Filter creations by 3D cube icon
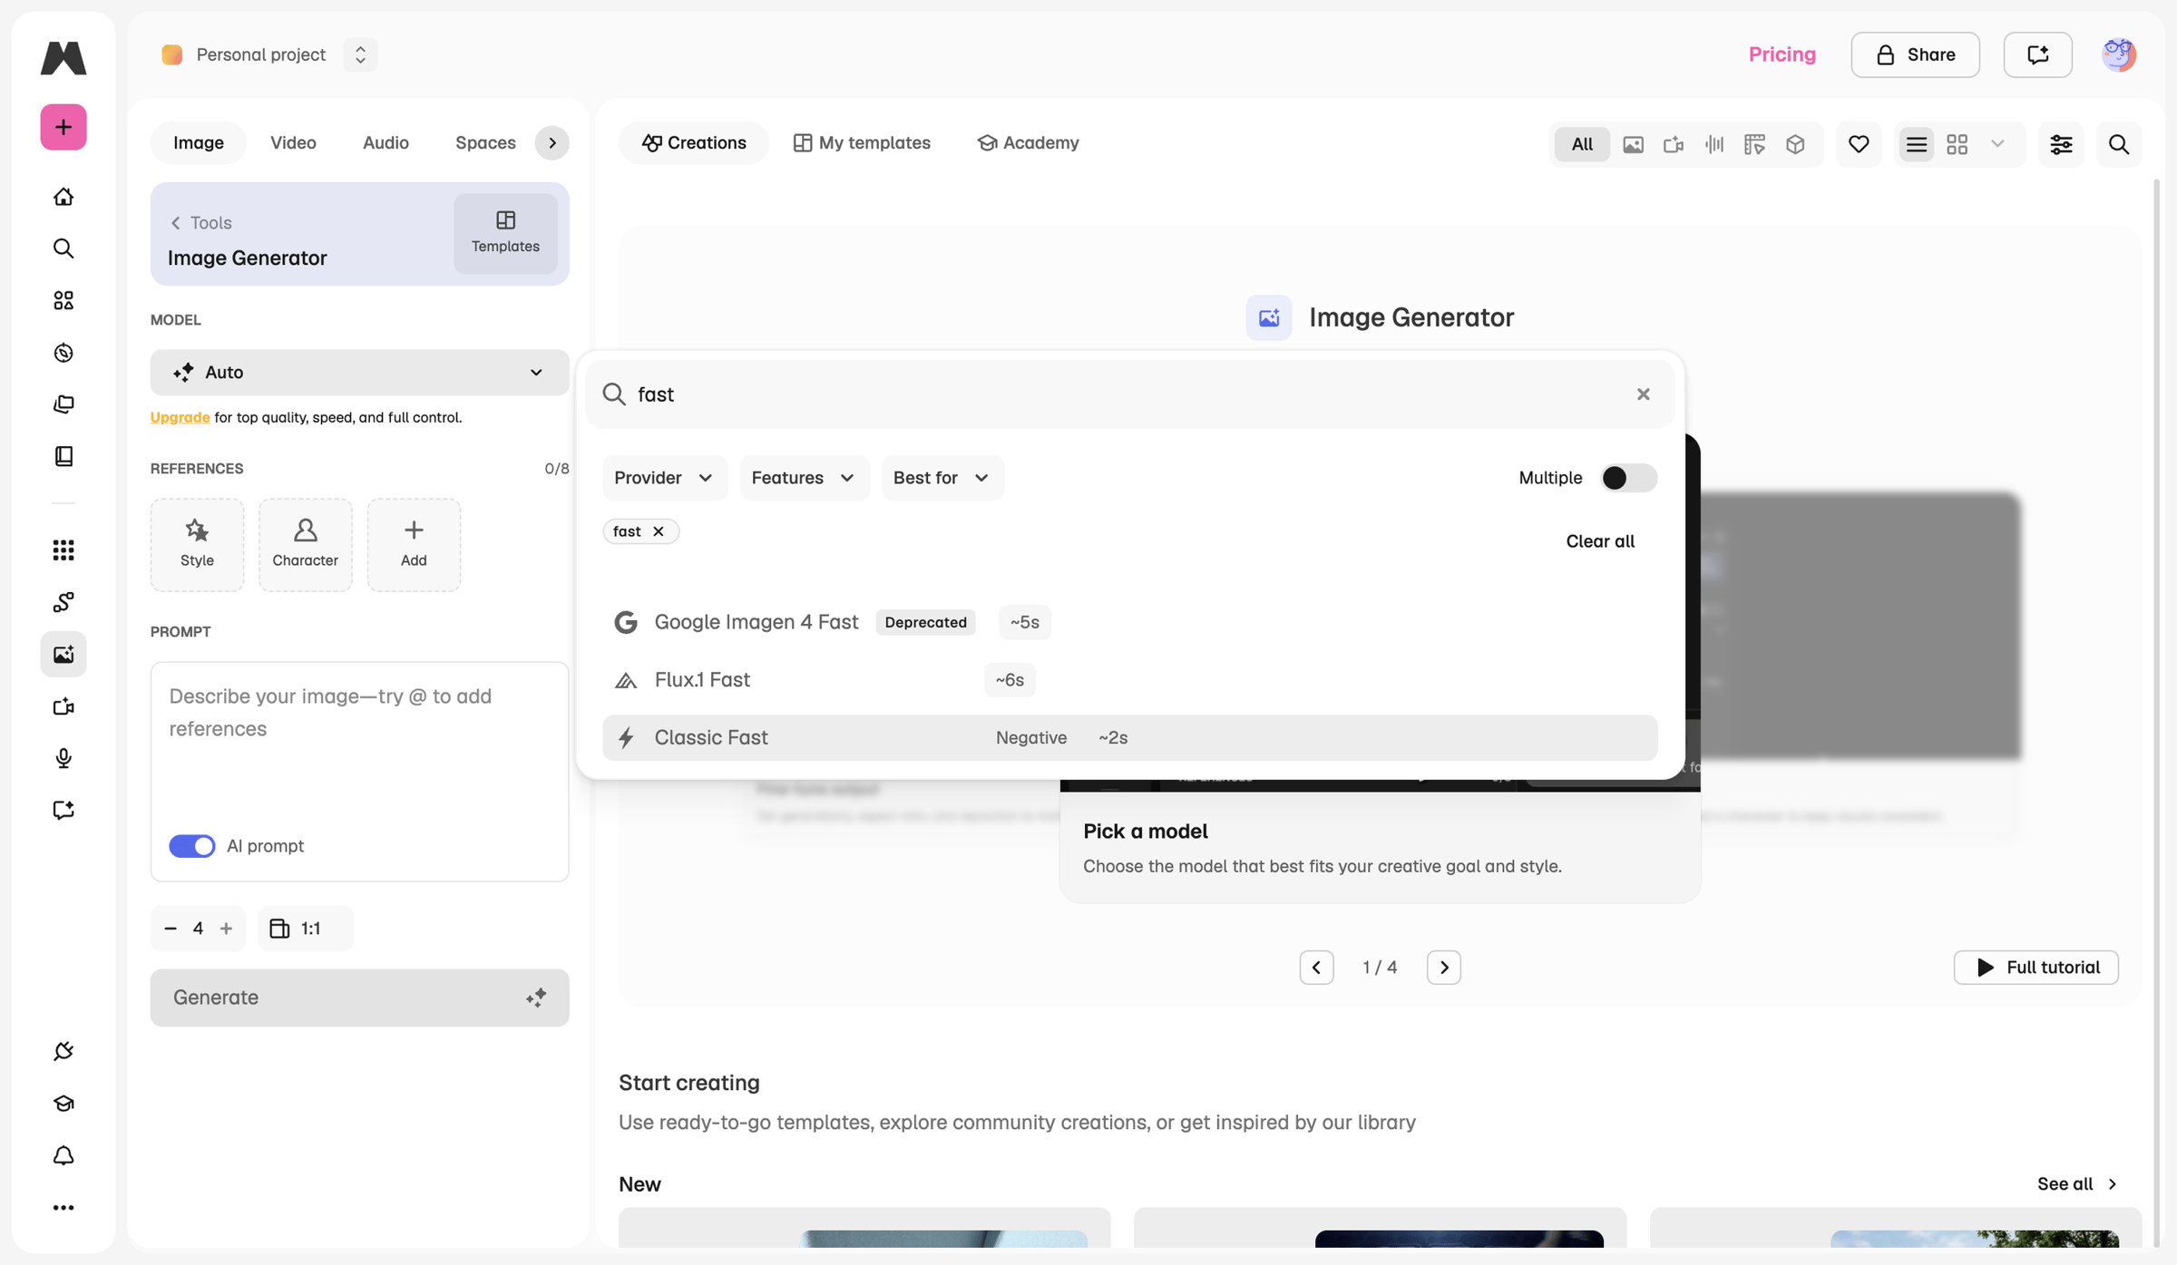The height and width of the screenshot is (1265, 2177). [x=1795, y=144]
